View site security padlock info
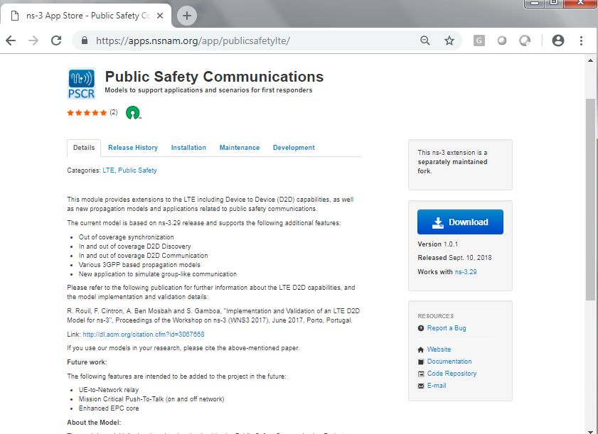The width and height of the screenshot is (598, 434). tap(85, 40)
